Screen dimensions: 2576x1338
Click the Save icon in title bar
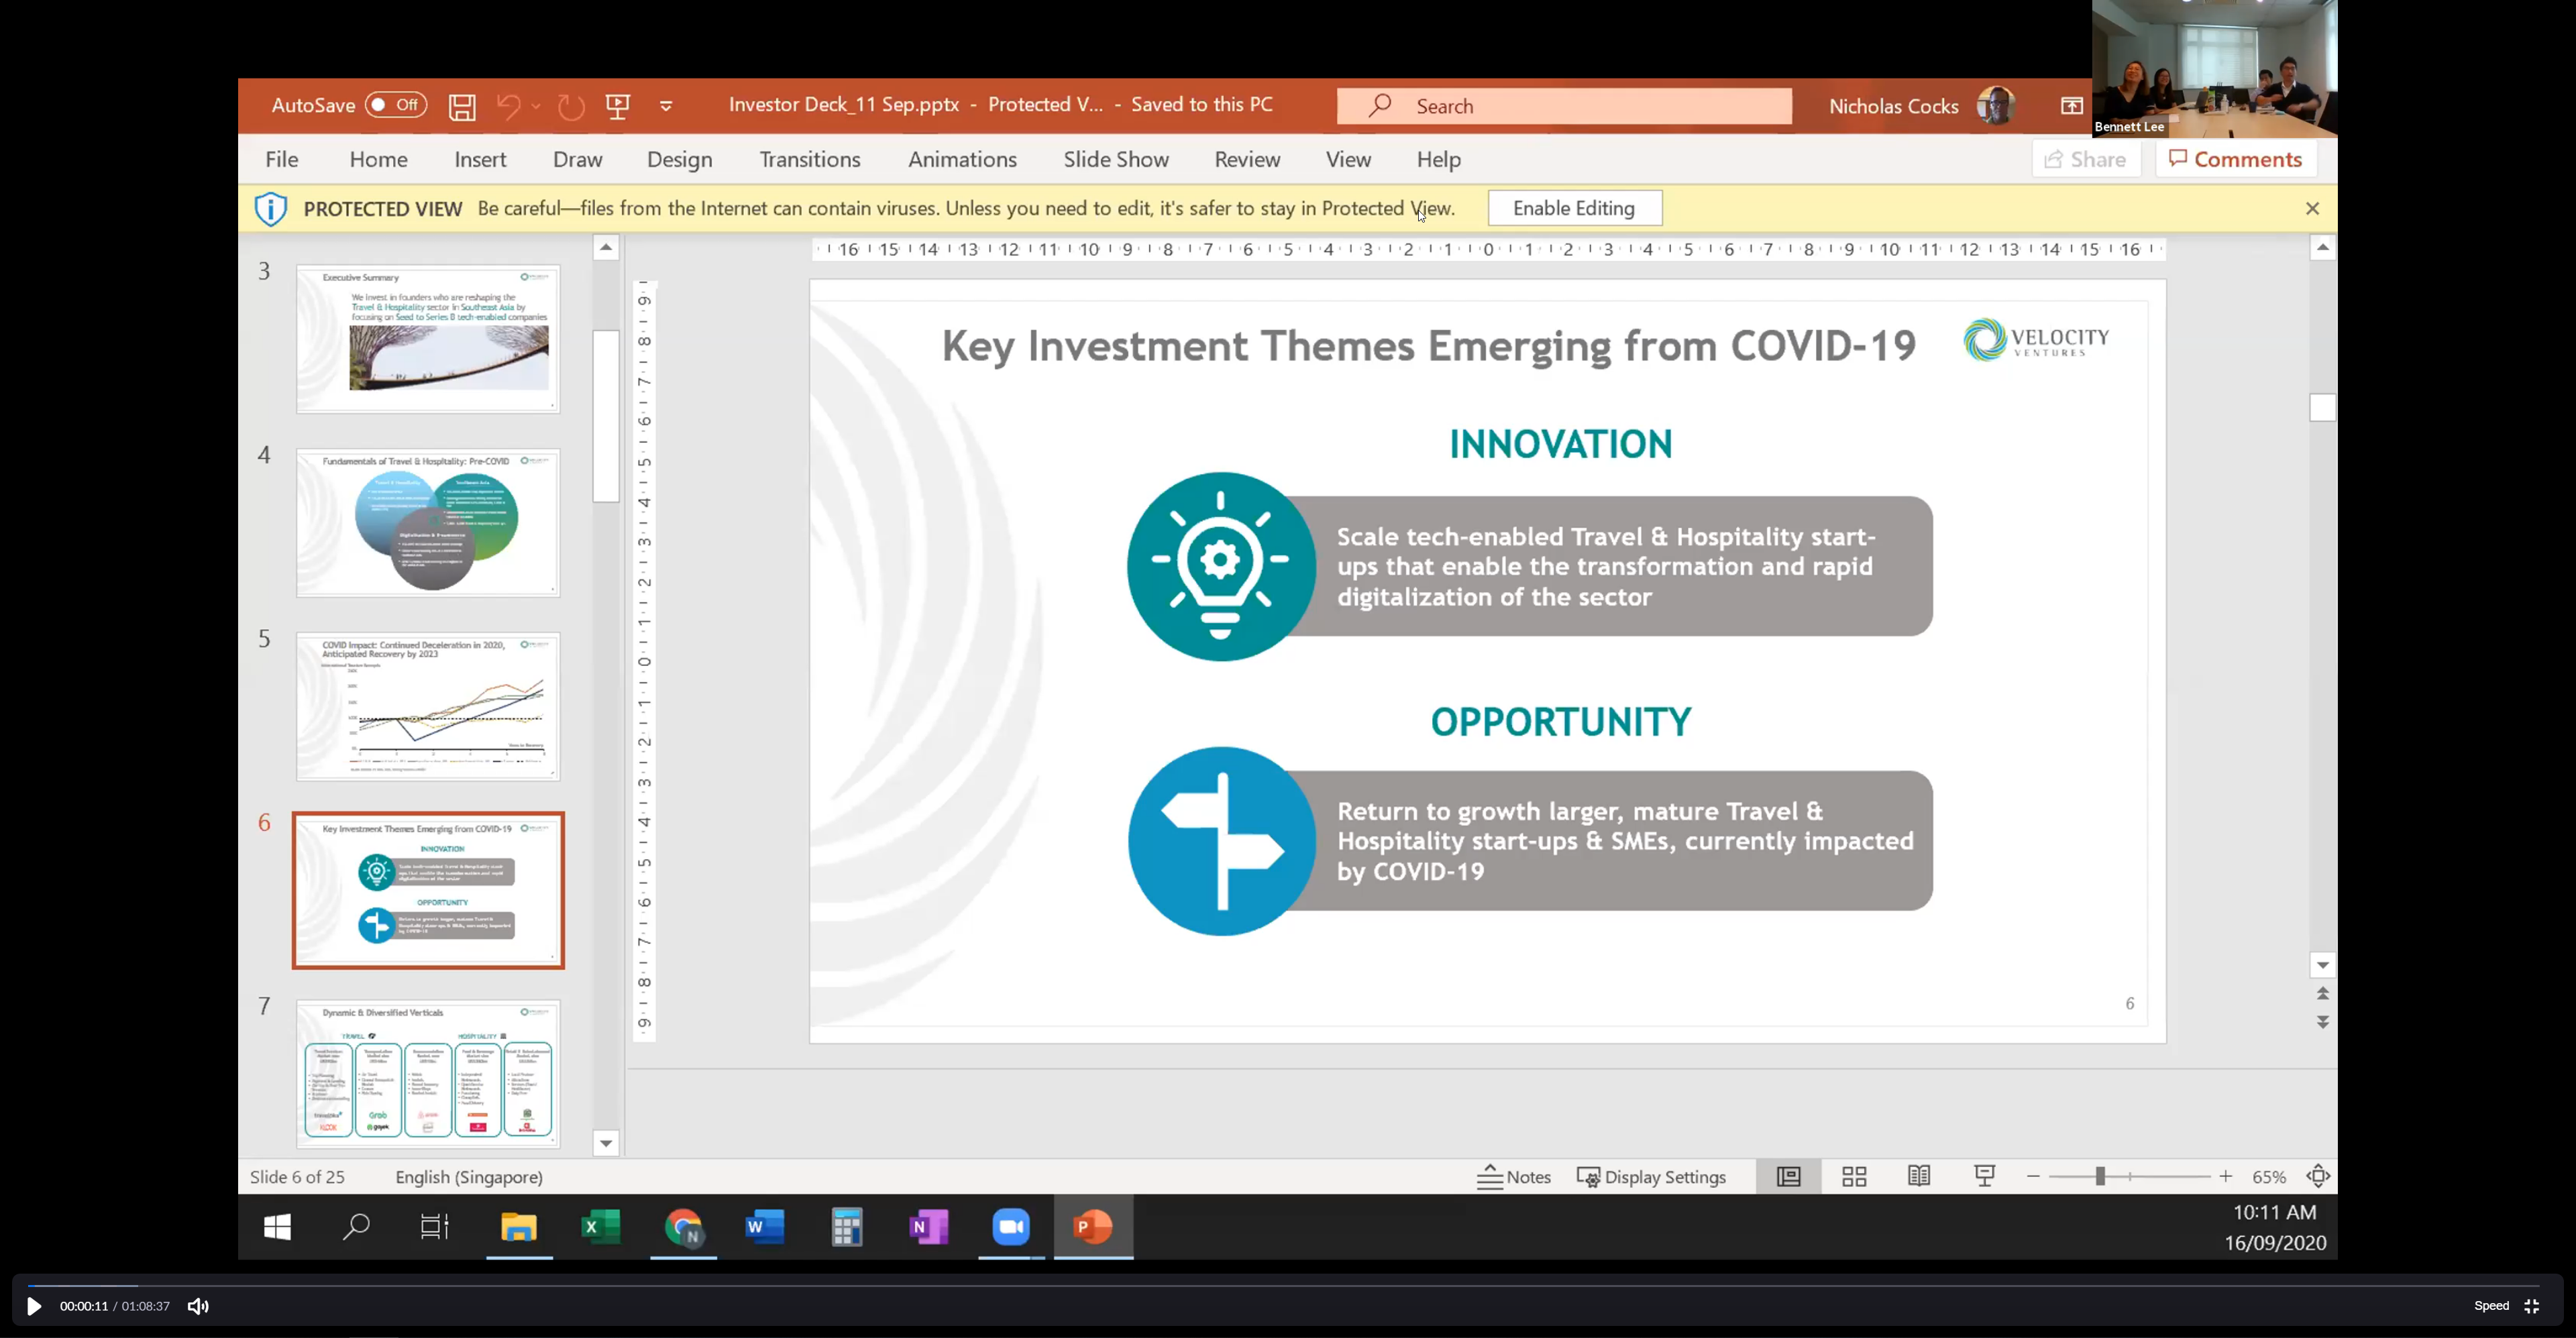coord(462,106)
